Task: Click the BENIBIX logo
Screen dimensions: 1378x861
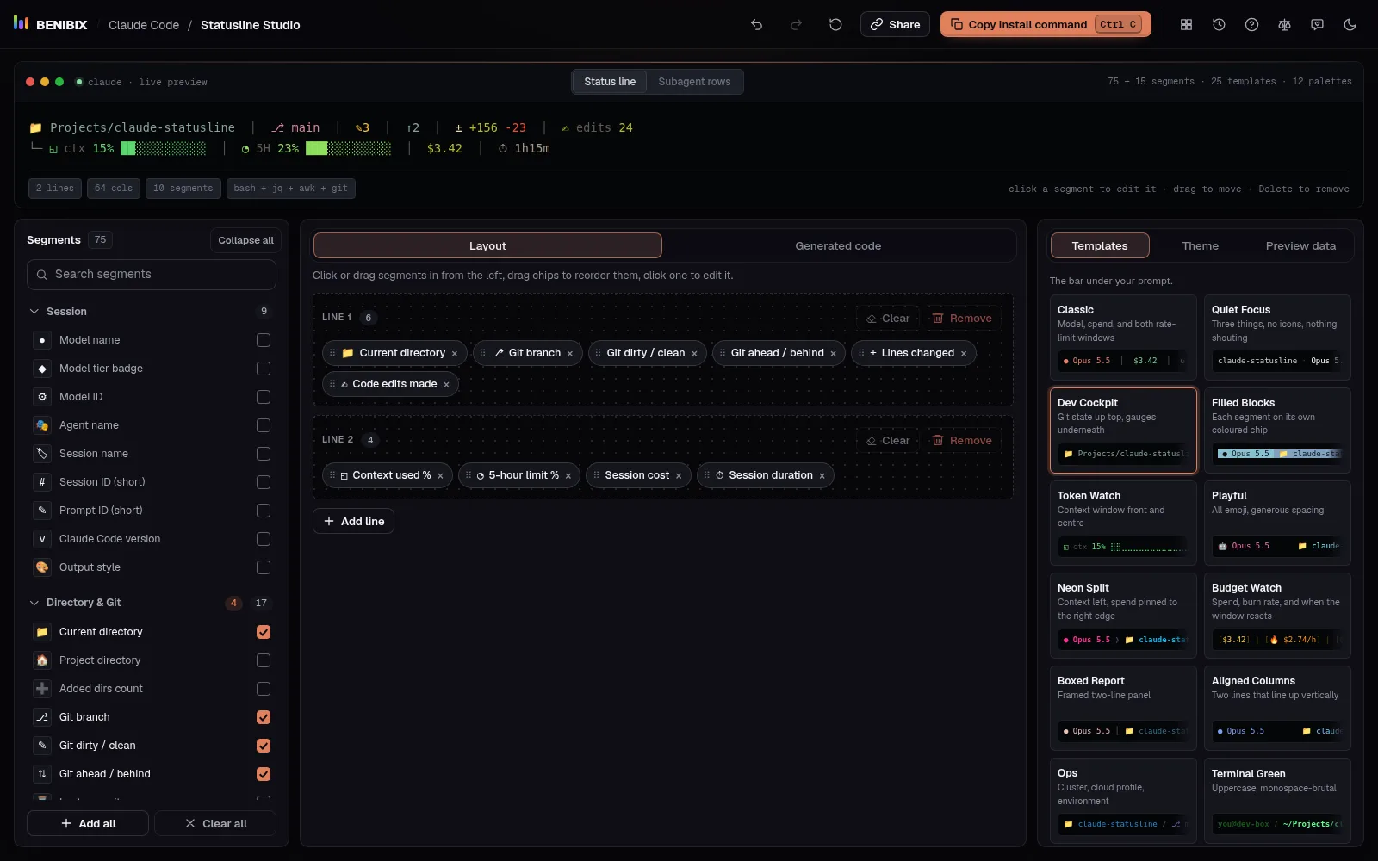Action: click(x=50, y=24)
